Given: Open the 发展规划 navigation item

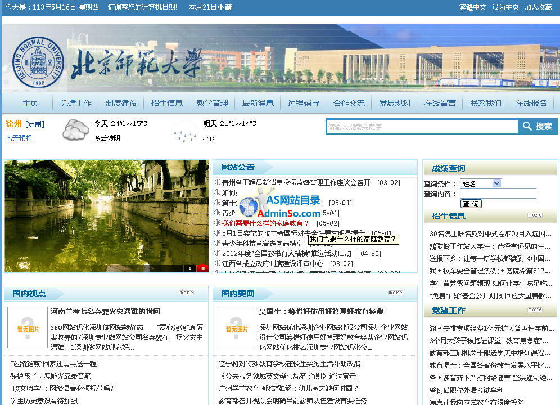Looking at the screenshot, I should (x=394, y=103).
